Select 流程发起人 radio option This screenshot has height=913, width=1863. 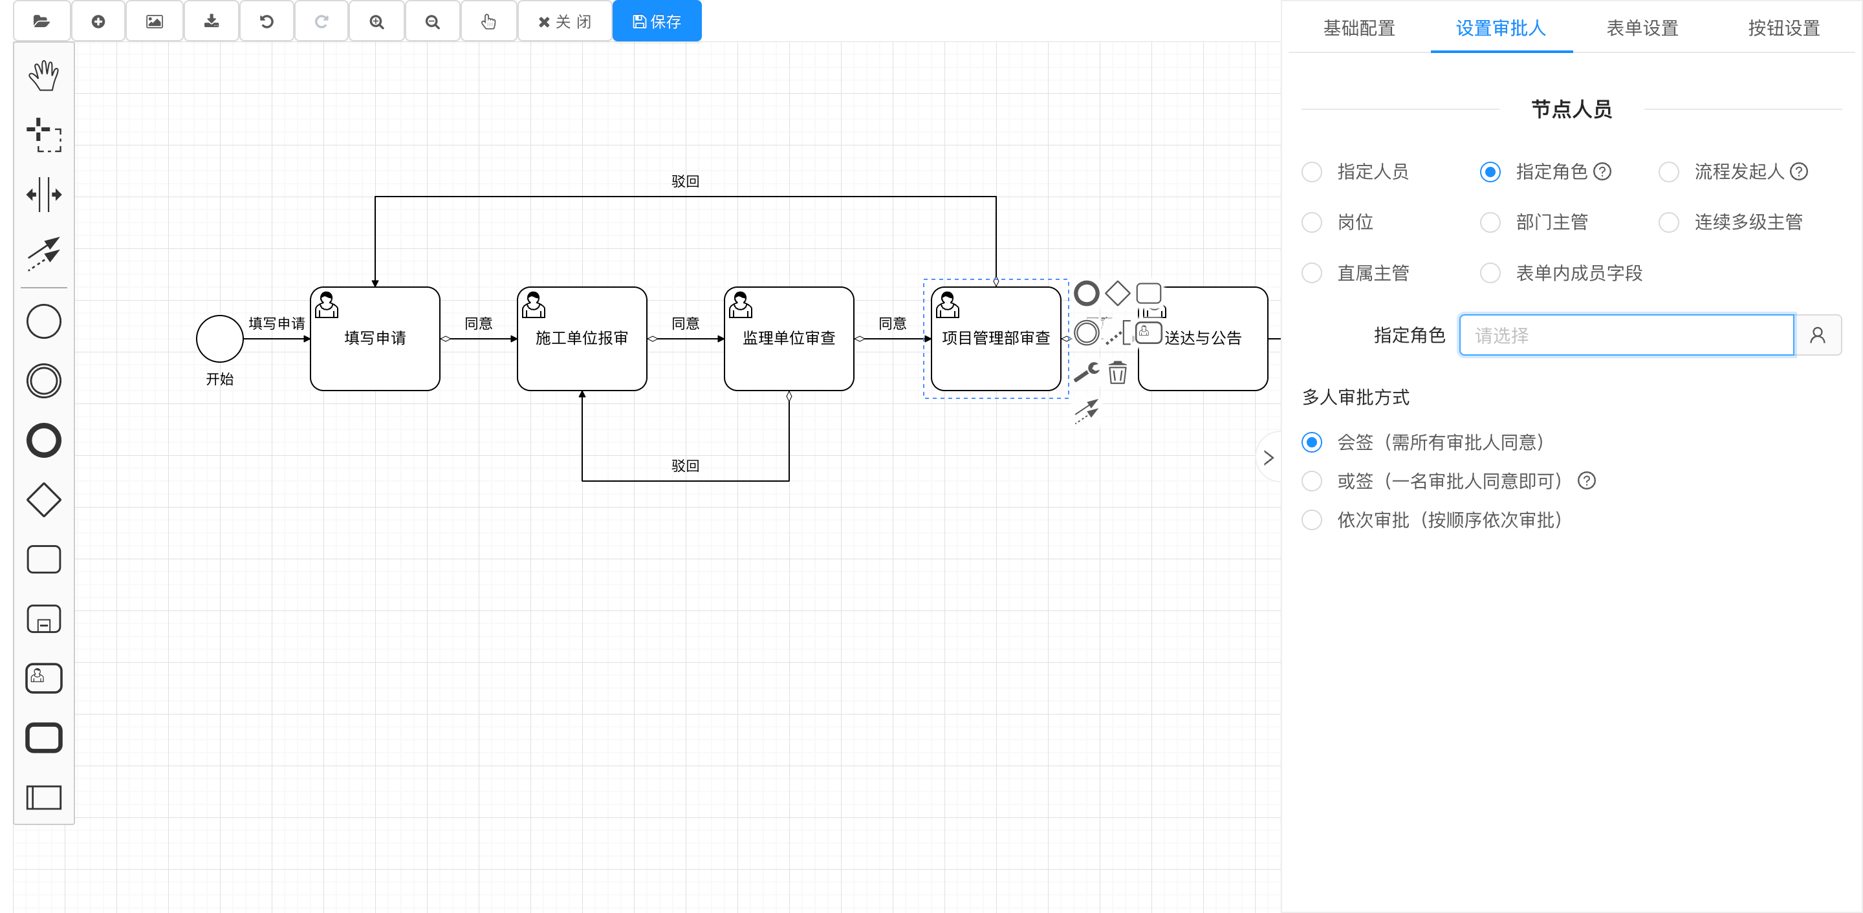tap(1668, 172)
